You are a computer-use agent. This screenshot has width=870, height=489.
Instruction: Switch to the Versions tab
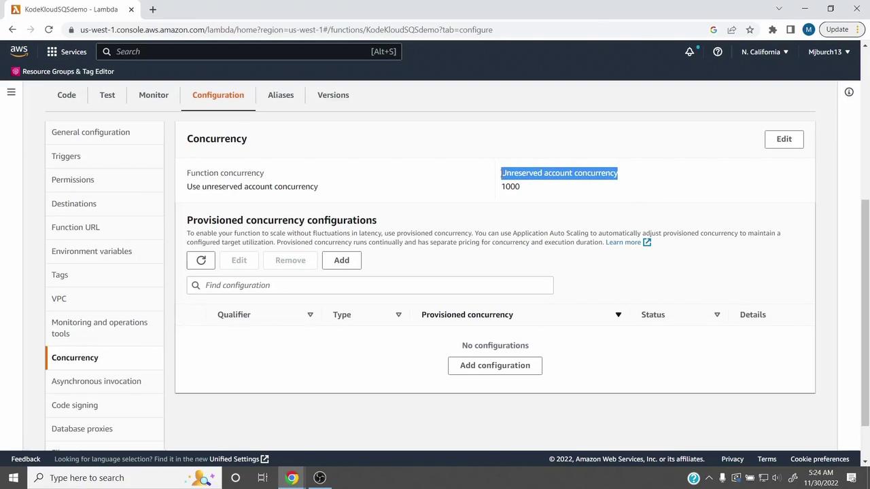[x=333, y=95]
